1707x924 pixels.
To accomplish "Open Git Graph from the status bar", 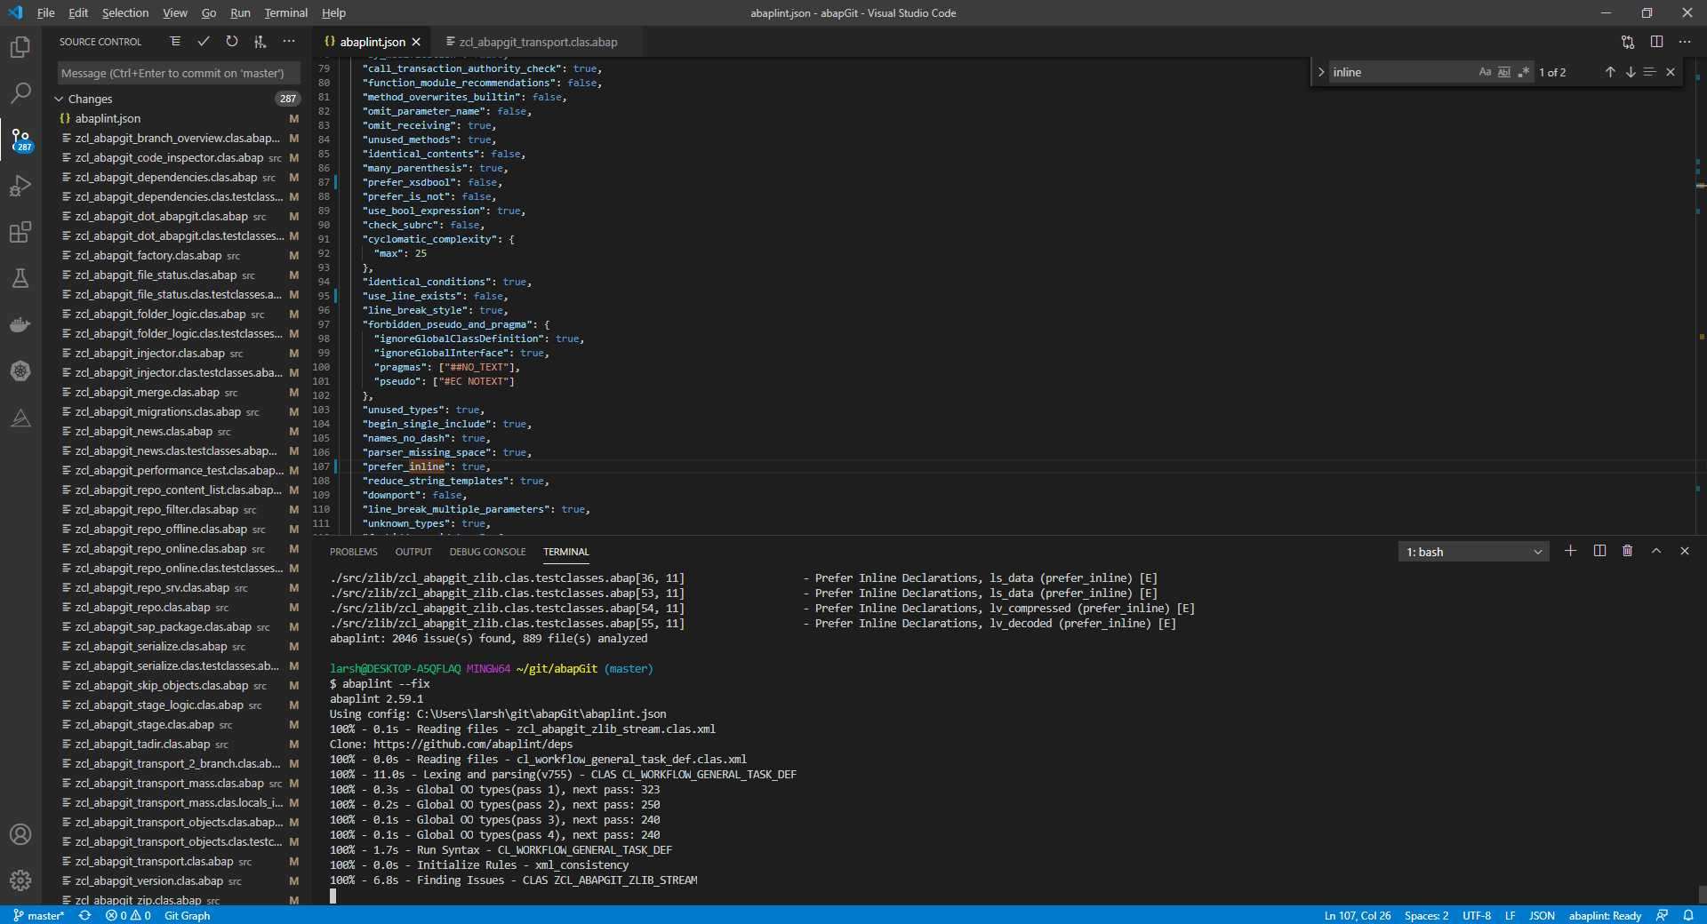I will 187,915.
